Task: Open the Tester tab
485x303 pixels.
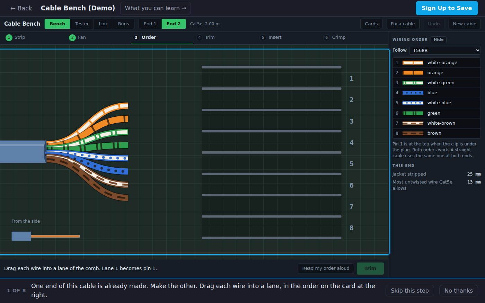Action: tap(82, 24)
